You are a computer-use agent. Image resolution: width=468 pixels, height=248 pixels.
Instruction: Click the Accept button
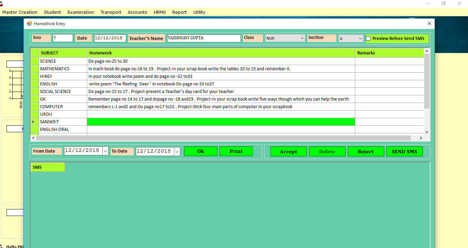(288, 152)
